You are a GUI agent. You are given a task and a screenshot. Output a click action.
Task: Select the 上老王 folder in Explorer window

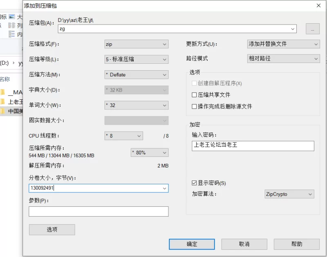[11, 102]
